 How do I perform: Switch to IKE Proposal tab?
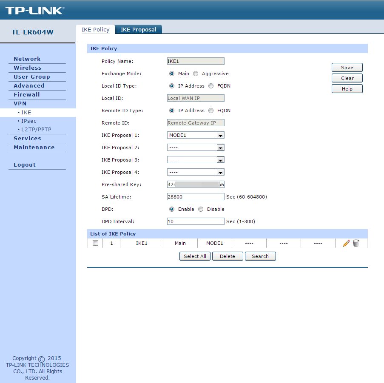(x=138, y=30)
